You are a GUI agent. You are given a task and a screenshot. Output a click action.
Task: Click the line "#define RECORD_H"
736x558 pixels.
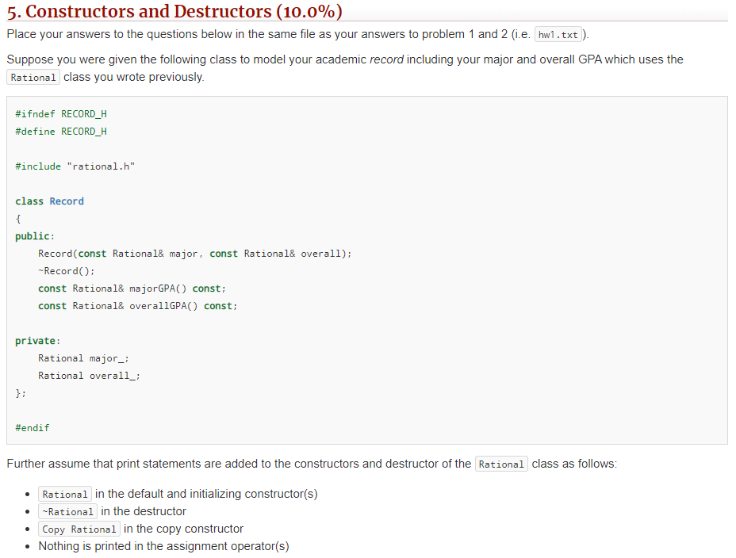pyautogui.click(x=61, y=132)
